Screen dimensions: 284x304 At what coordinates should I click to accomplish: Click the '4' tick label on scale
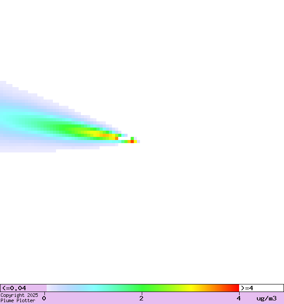238,298
